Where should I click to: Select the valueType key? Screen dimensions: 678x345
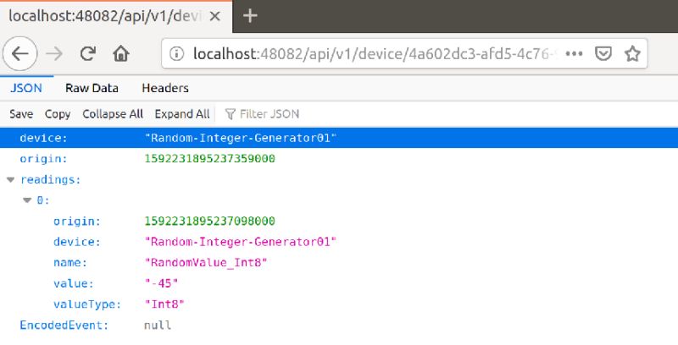coord(87,304)
